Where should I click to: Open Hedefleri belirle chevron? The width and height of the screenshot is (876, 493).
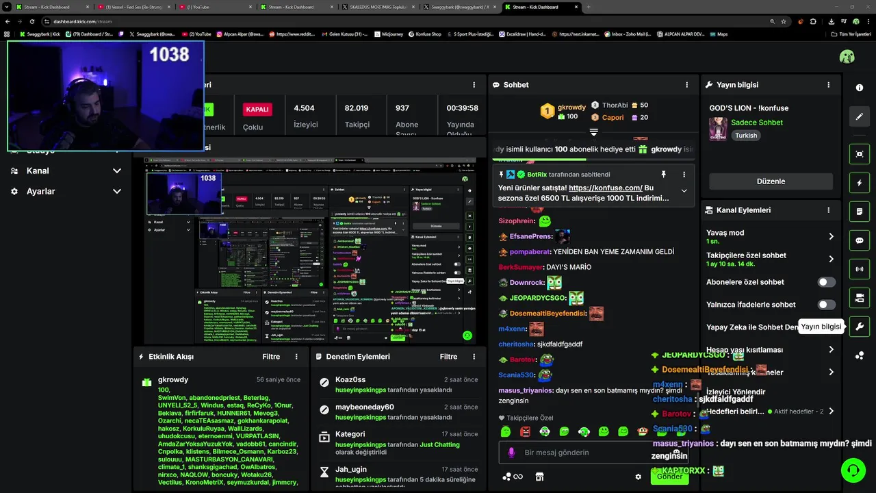[831, 412]
